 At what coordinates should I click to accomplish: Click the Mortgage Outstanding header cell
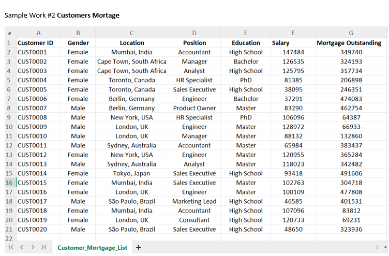click(x=349, y=43)
